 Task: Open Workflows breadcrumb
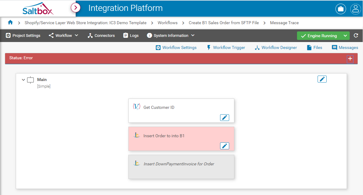pos(168,23)
